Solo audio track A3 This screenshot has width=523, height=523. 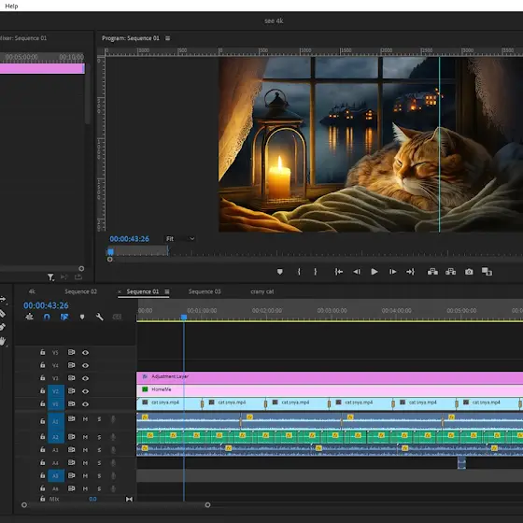pyautogui.click(x=99, y=450)
